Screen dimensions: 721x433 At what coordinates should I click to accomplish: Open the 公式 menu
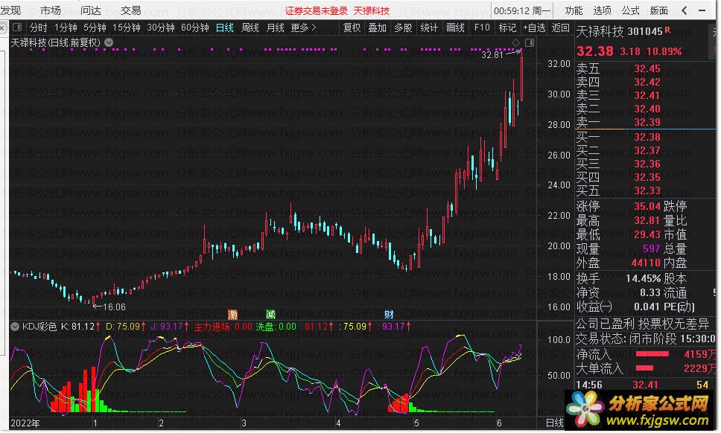click(630, 10)
